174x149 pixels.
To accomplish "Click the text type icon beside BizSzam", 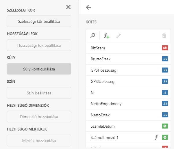I will (165, 48).
